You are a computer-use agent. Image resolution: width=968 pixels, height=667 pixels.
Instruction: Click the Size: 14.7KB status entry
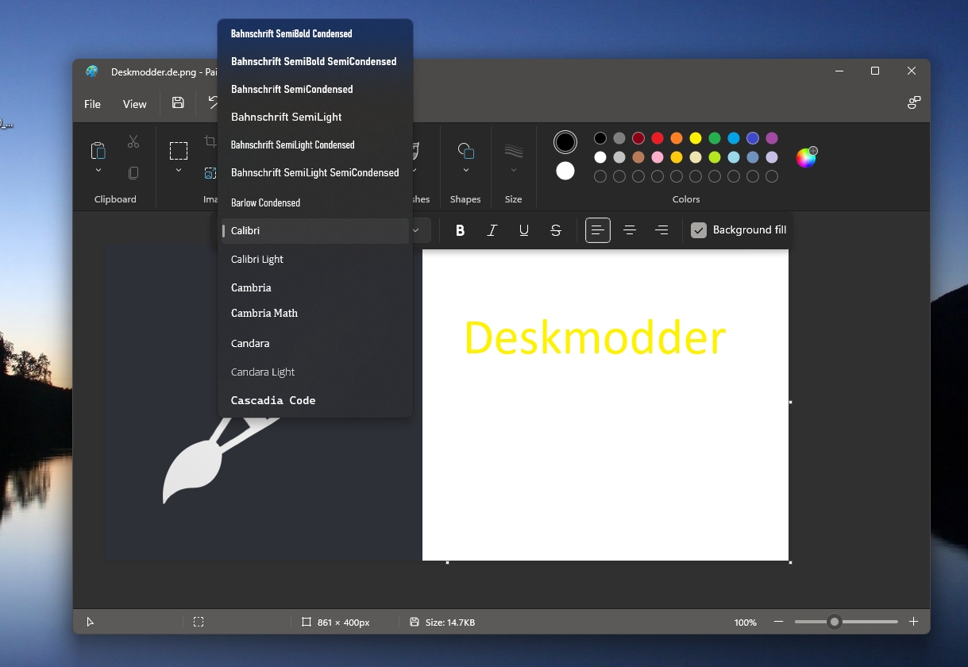[x=442, y=623]
